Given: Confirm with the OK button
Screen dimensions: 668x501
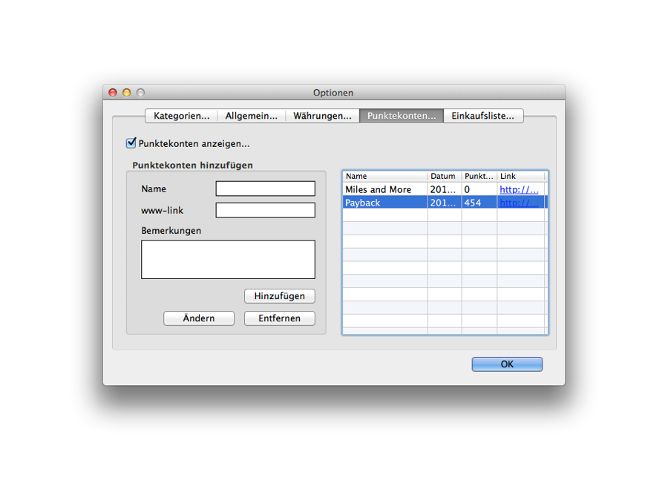Looking at the screenshot, I should 507,364.
